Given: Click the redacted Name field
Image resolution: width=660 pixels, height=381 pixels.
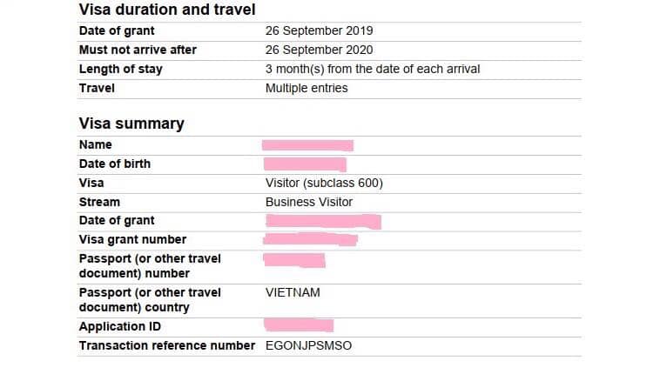Looking at the screenshot, I should coord(308,145).
